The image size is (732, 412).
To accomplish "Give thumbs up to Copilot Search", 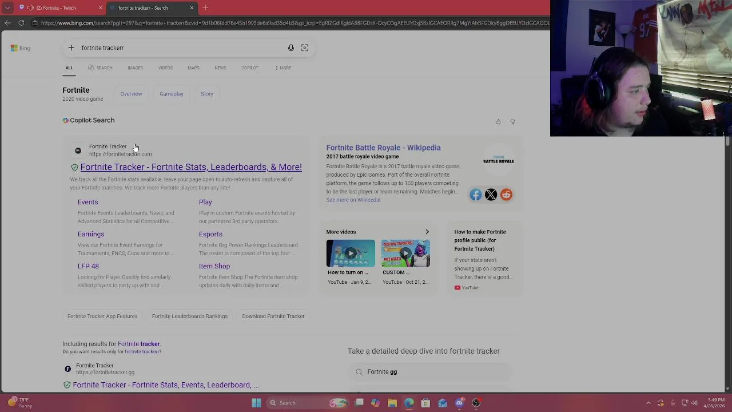I will 498,122.
